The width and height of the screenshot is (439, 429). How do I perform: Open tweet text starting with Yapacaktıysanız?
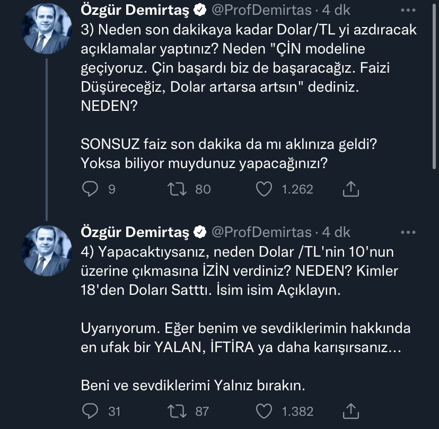(239, 319)
